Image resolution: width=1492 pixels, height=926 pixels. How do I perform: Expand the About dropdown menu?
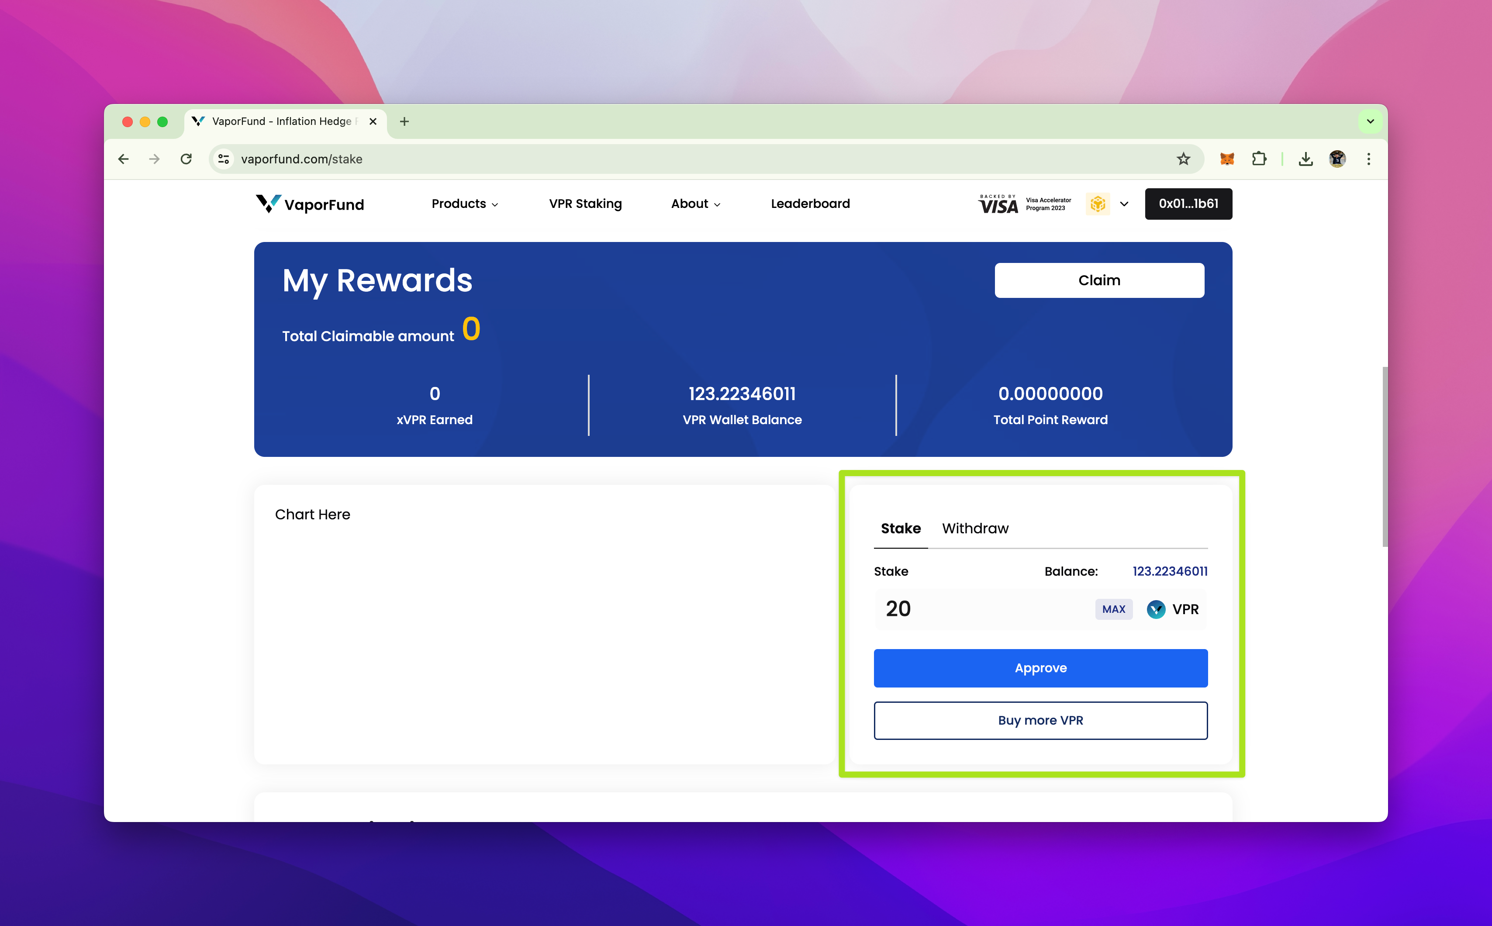pyautogui.click(x=695, y=204)
